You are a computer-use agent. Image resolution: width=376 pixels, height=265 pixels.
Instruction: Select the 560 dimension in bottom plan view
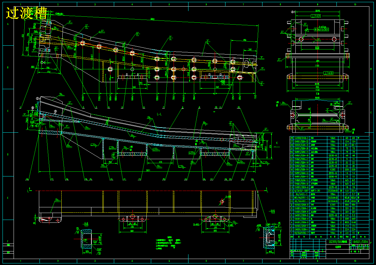pyautogui.click(x=132, y=231)
